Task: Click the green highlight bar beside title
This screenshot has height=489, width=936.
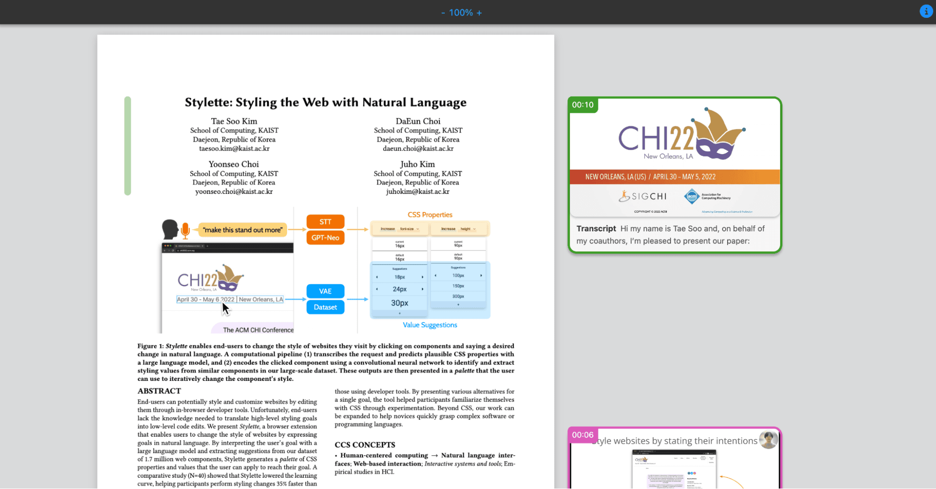Action: coord(127,146)
